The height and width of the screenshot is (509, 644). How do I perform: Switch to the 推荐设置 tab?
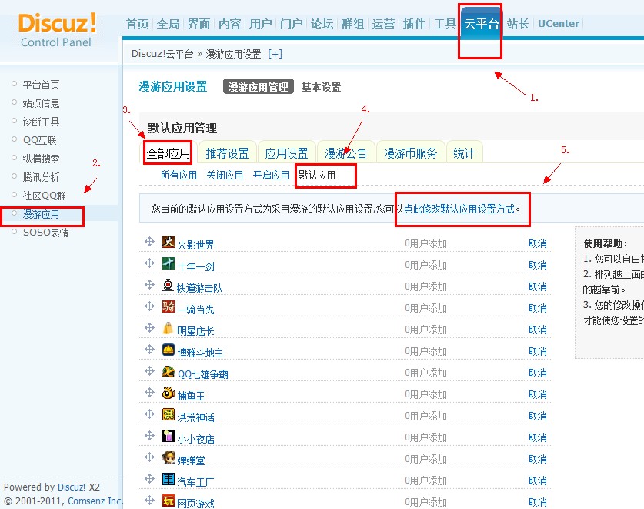227,153
